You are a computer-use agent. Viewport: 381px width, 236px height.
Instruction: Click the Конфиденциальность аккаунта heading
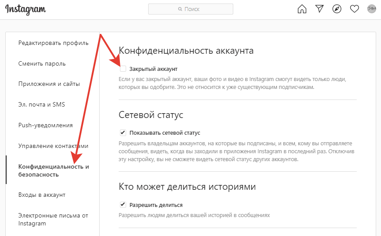coord(186,51)
